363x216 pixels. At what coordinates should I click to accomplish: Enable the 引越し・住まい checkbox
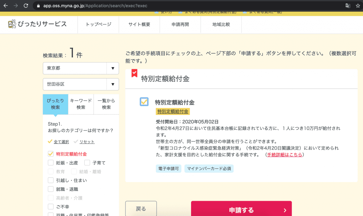[x=50, y=181]
